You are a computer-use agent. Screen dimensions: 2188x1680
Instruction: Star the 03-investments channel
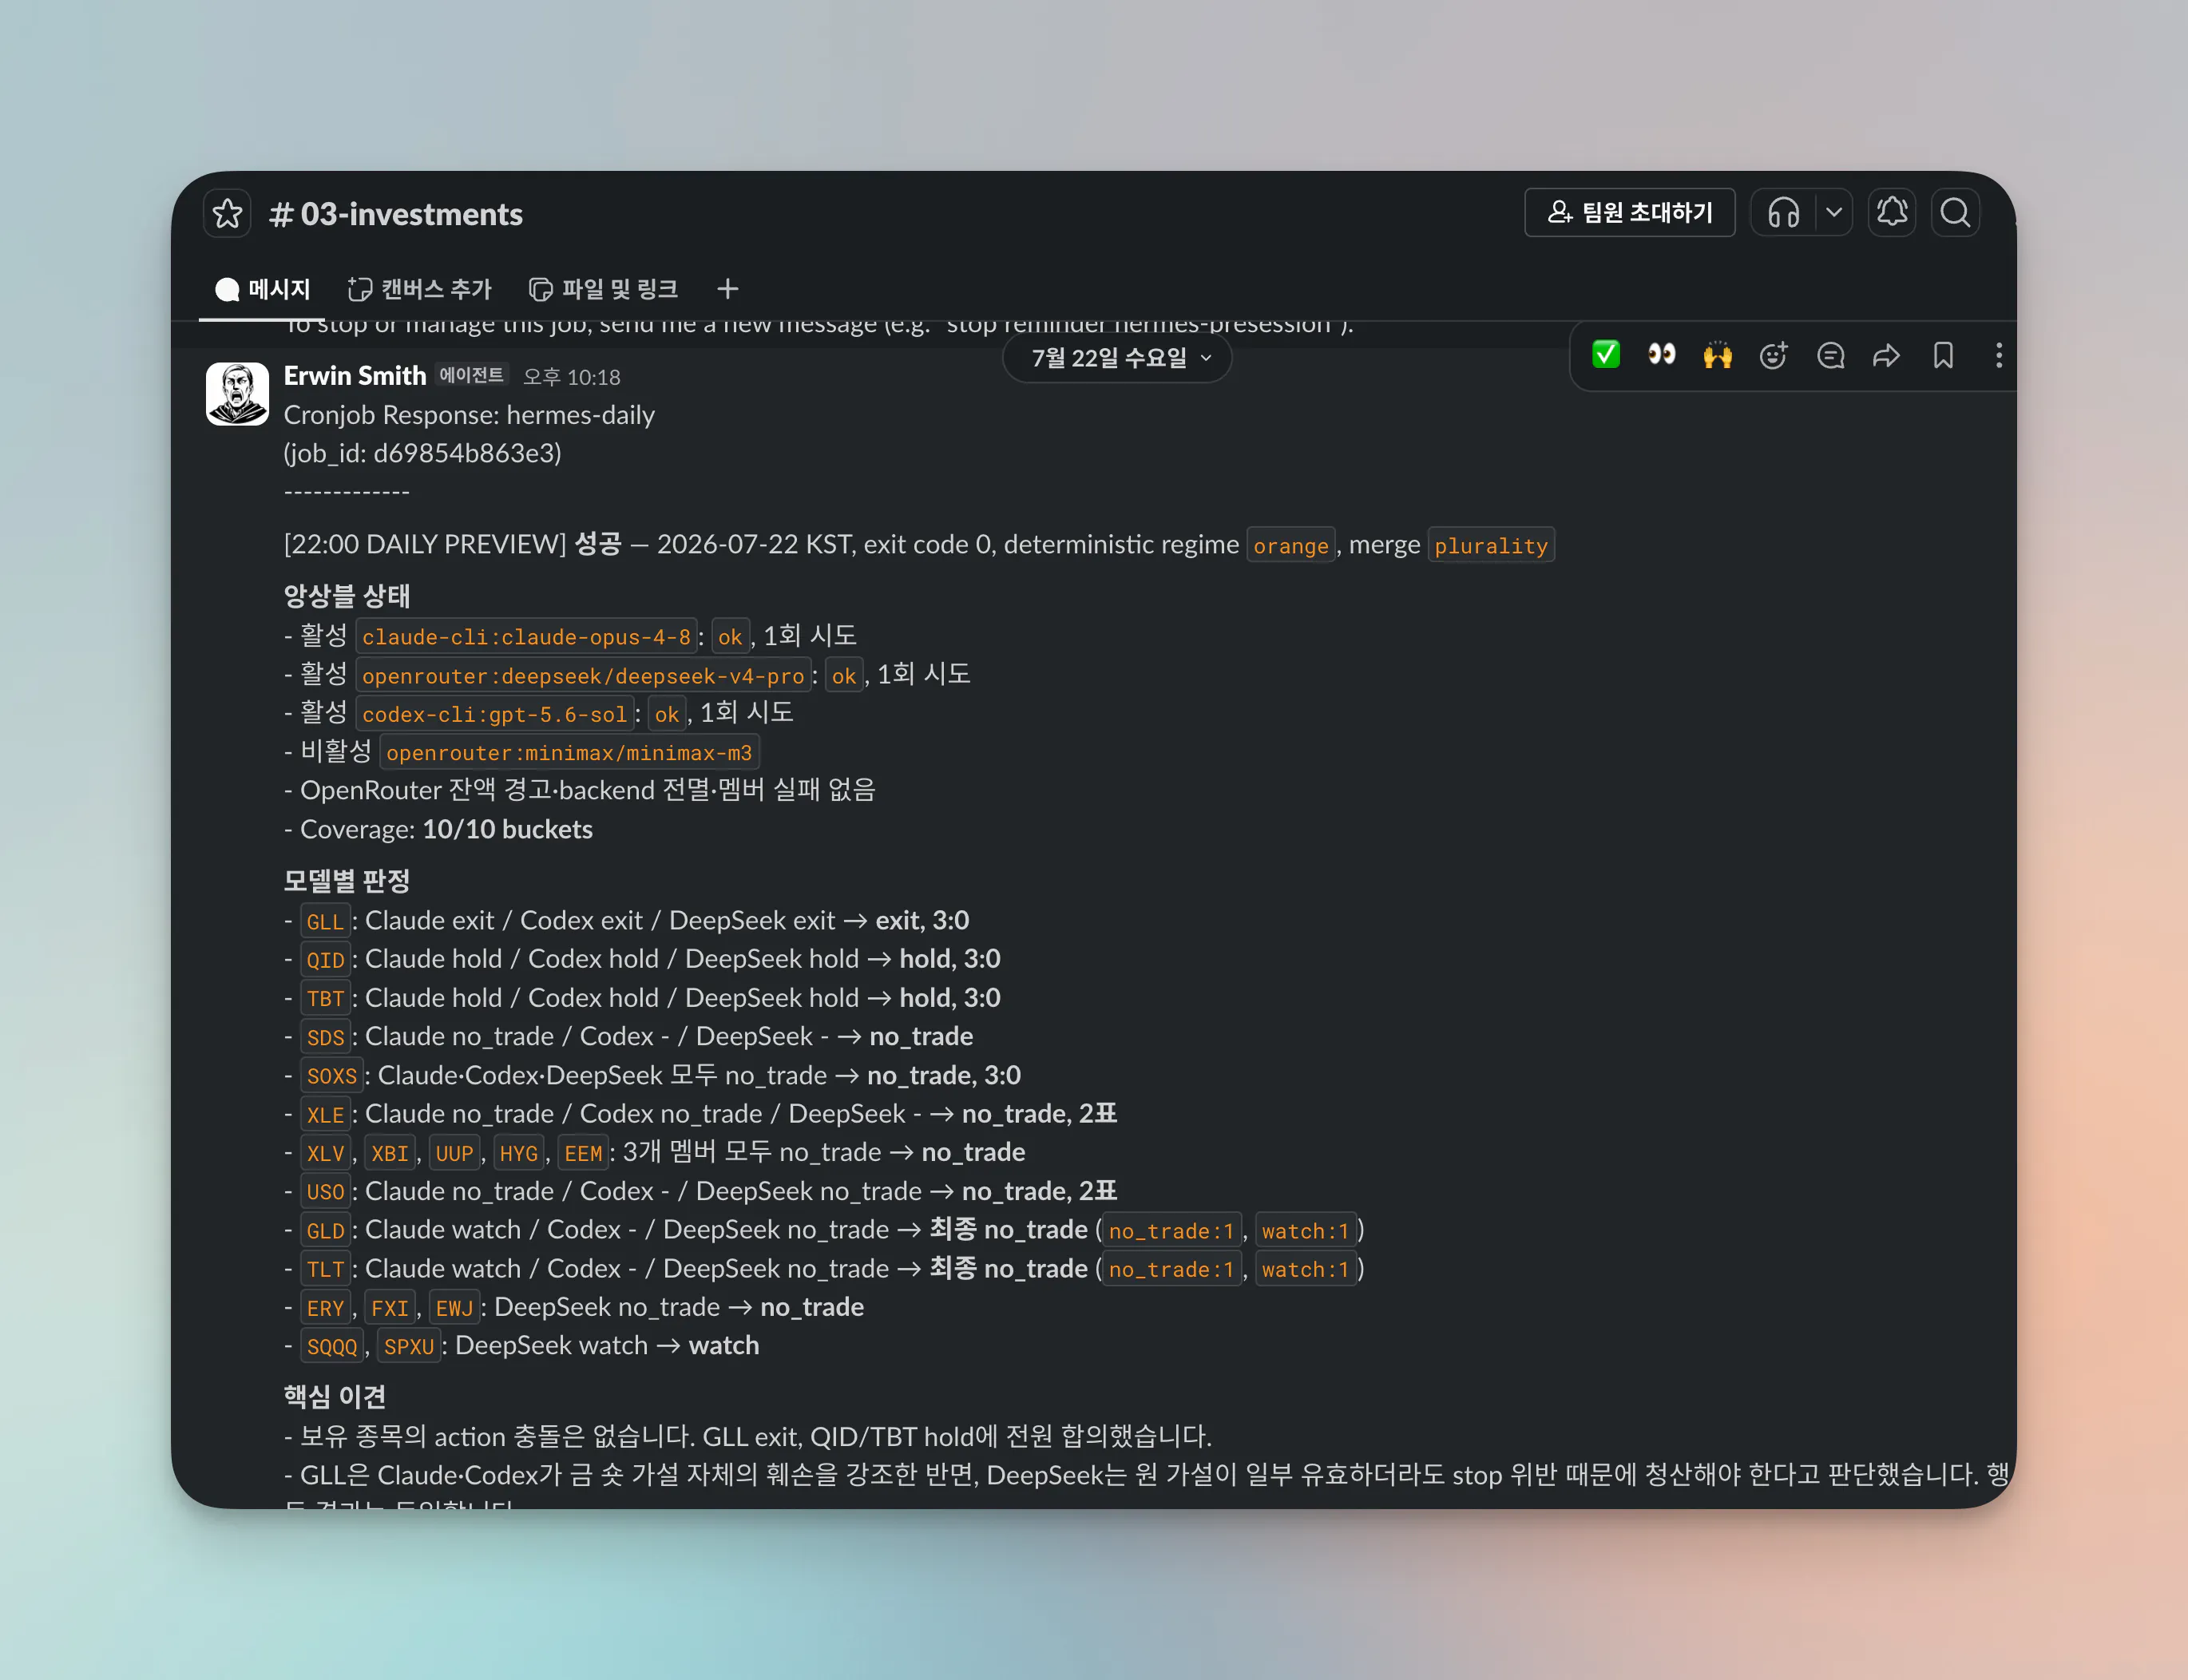227,213
